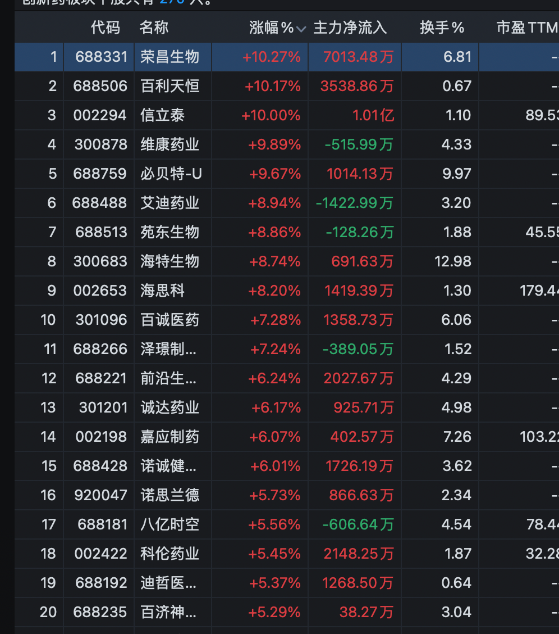Select stock name 海特生物

point(170,261)
